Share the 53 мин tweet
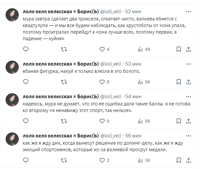Image resolution: width=200 pixels, height=169 pixels. [189, 82]
